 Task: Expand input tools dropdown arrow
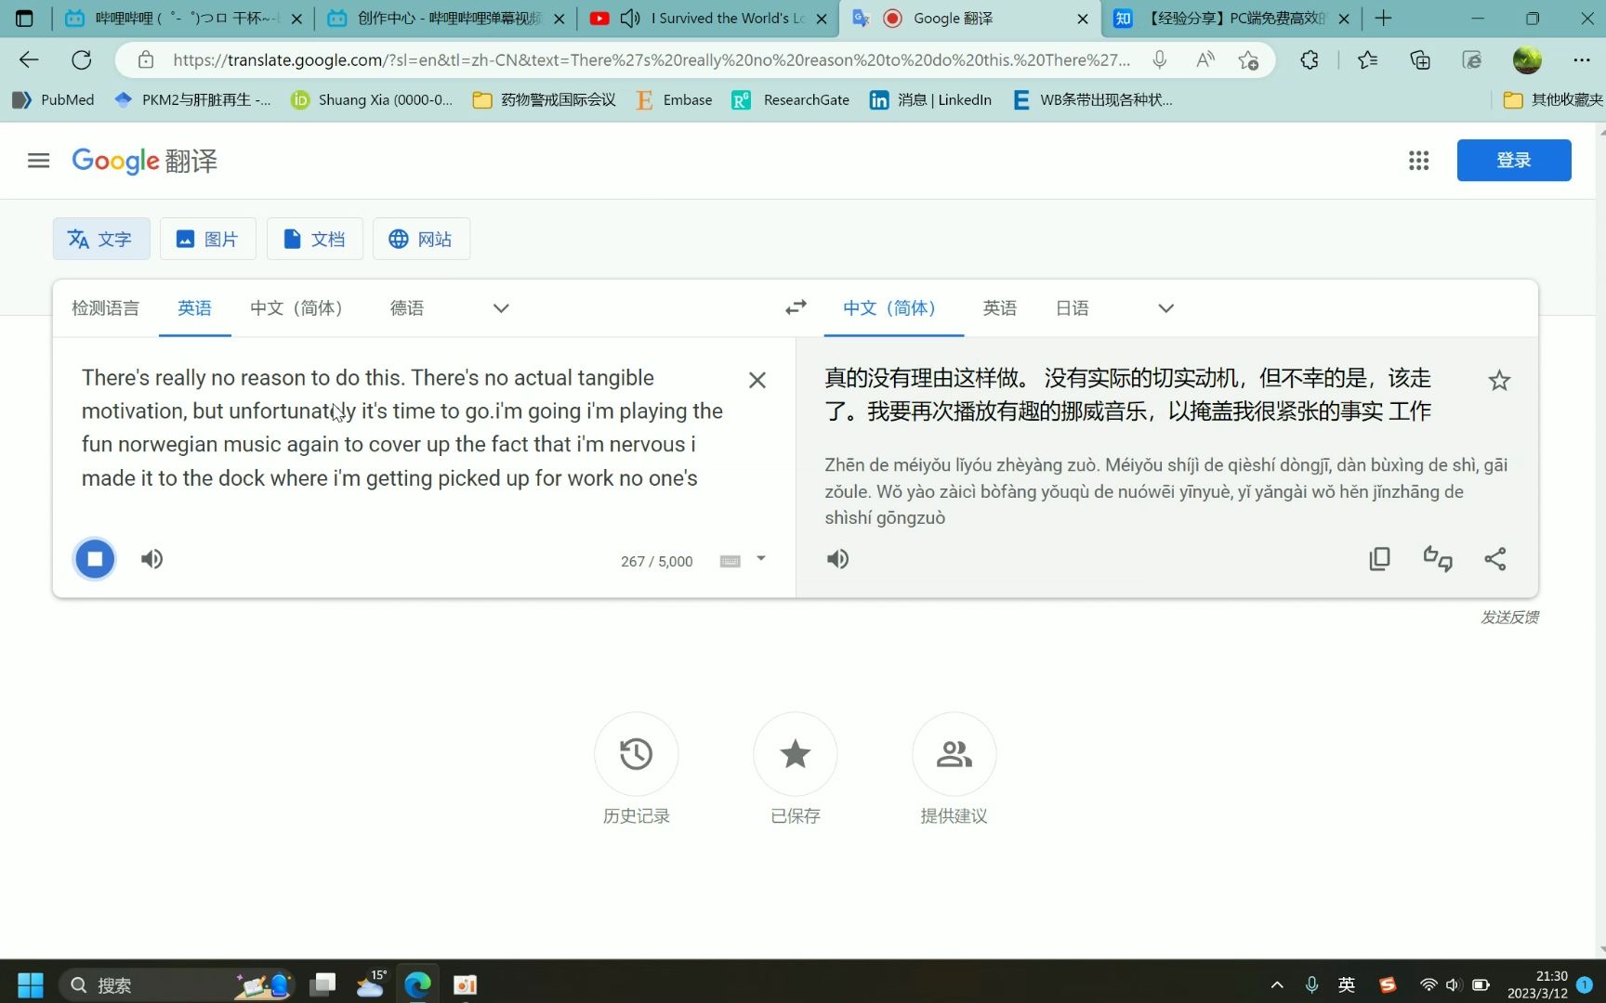click(761, 558)
